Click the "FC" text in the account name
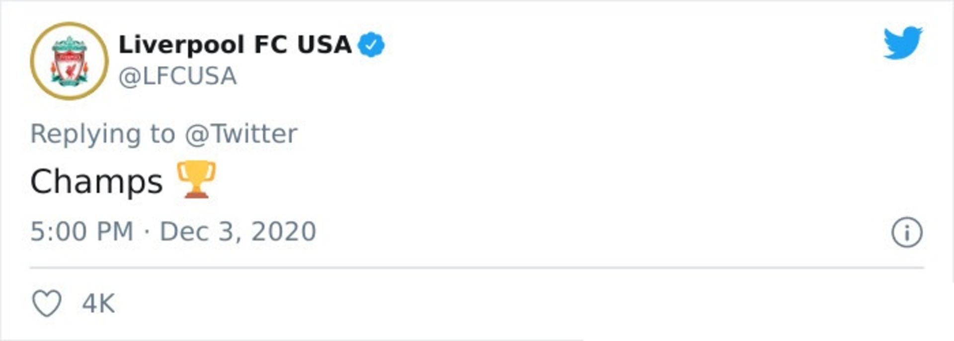The height and width of the screenshot is (341, 954). 270,45
